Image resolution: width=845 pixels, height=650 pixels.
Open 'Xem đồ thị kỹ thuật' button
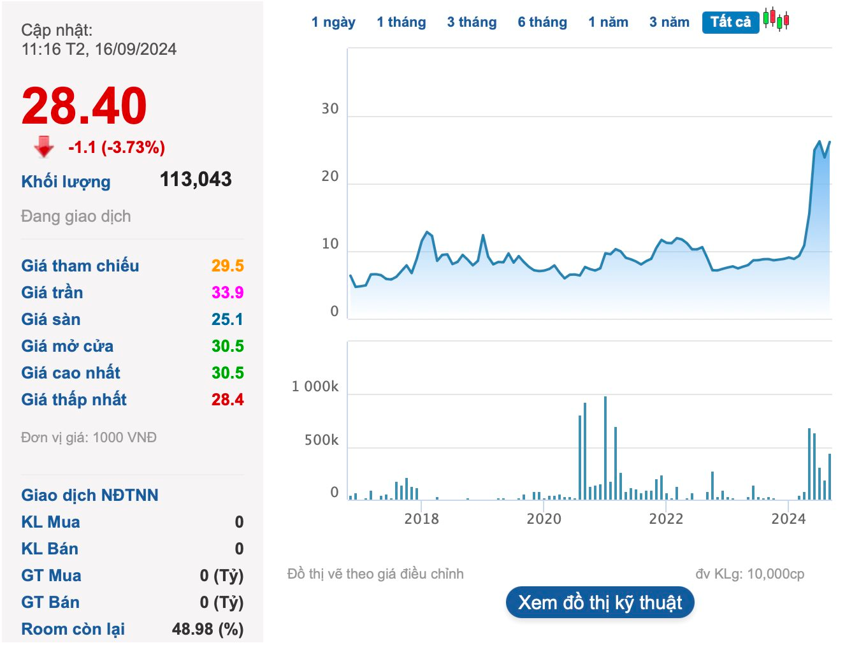(600, 602)
